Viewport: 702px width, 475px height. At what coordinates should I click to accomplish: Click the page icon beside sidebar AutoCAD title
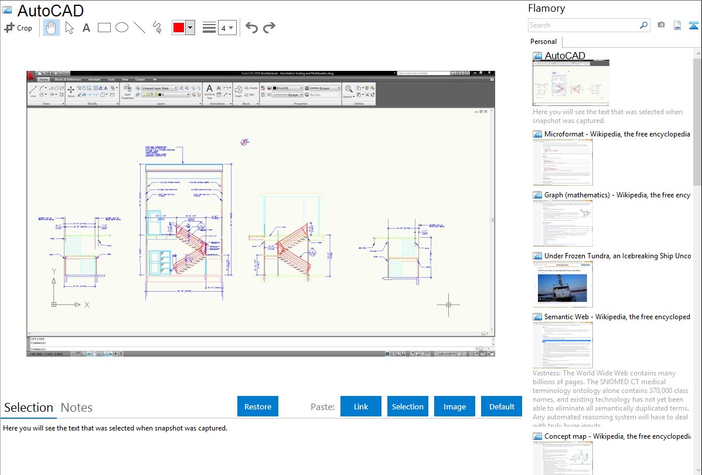point(537,56)
